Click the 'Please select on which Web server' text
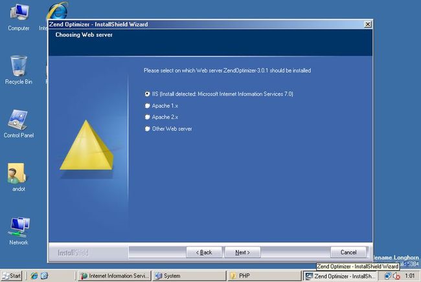 pyautogui.click(x=227, y=70)
